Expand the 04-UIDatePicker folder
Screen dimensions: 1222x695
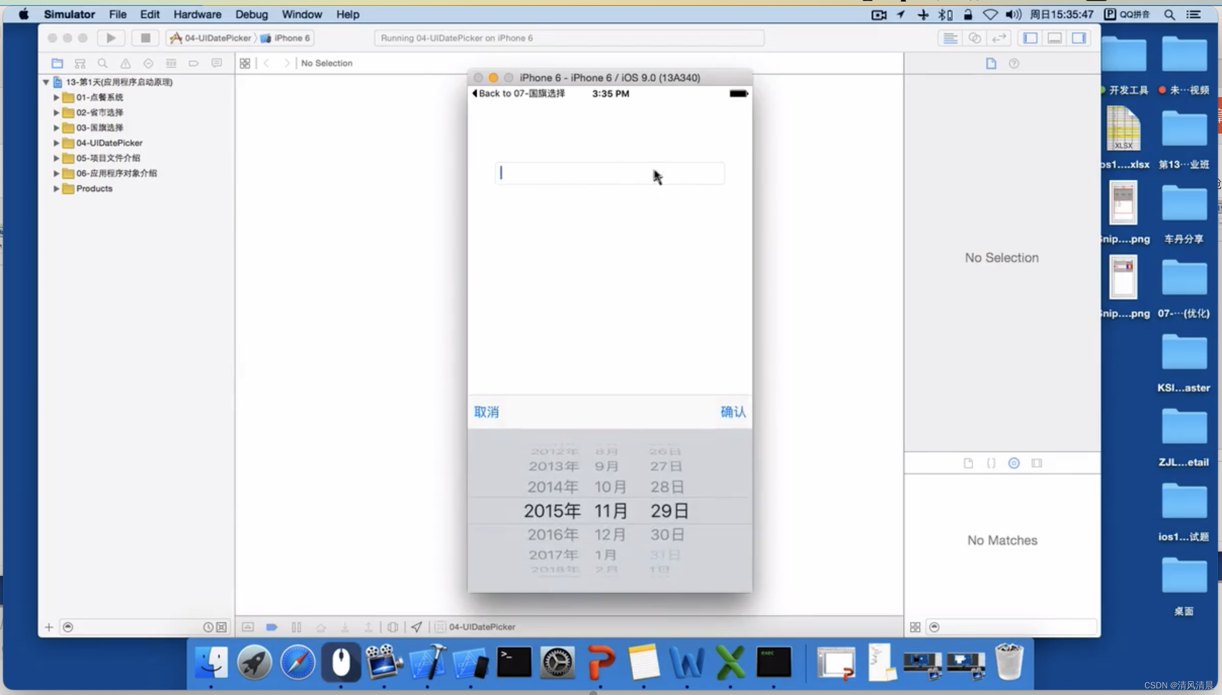pyautogui.click(x=56, y=143)
